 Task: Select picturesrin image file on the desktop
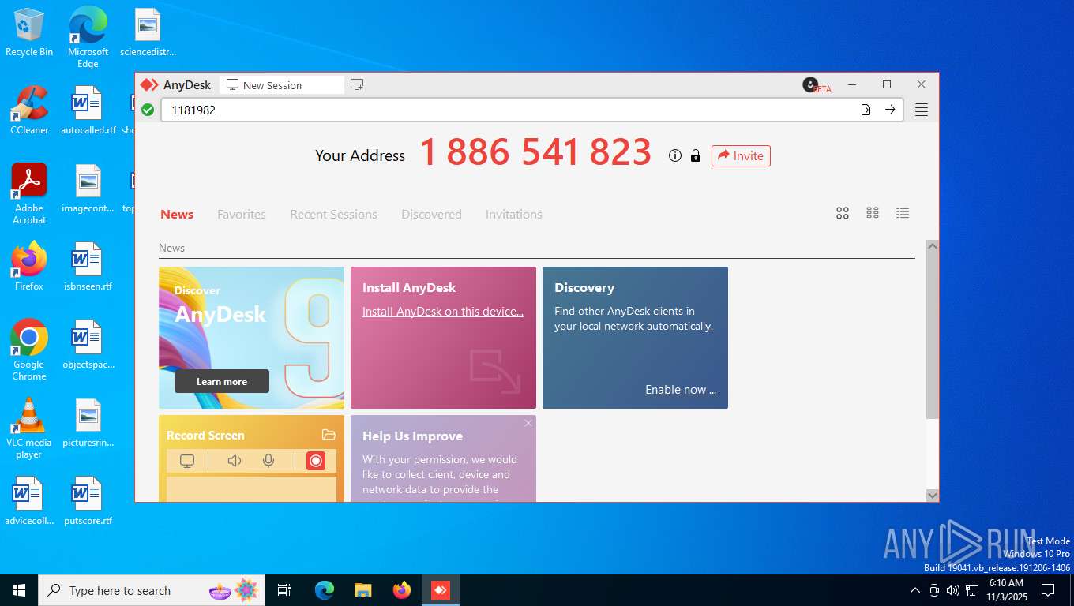[x=88, y=423]
